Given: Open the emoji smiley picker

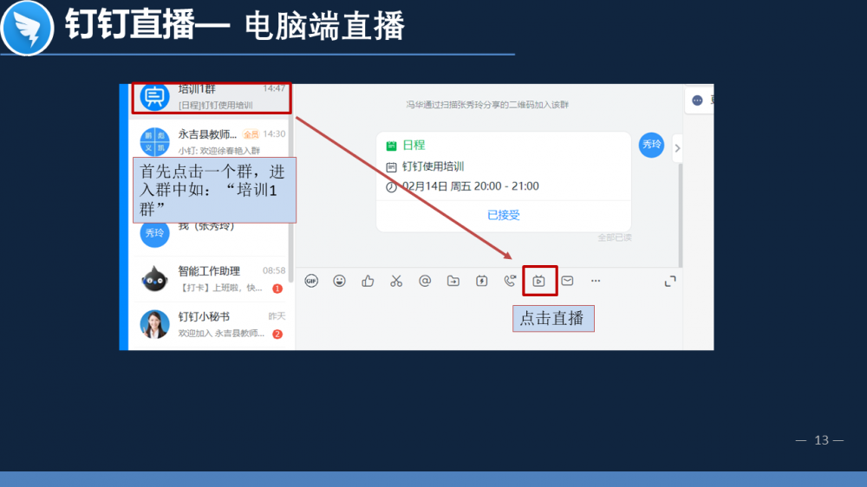Looking at the screenshot, I should (340, 281).
